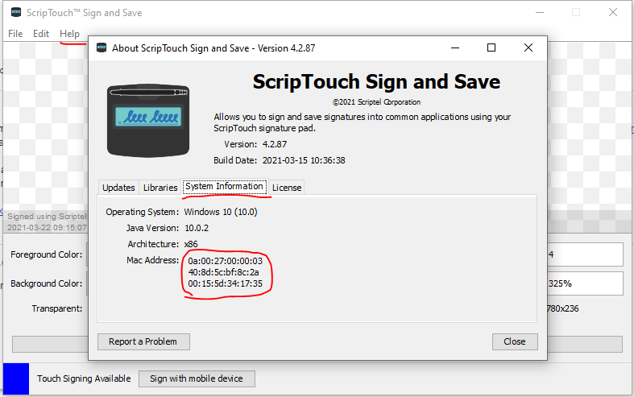
Task: Close the main ScripTouch window
Action: click(x=613, y=13)
